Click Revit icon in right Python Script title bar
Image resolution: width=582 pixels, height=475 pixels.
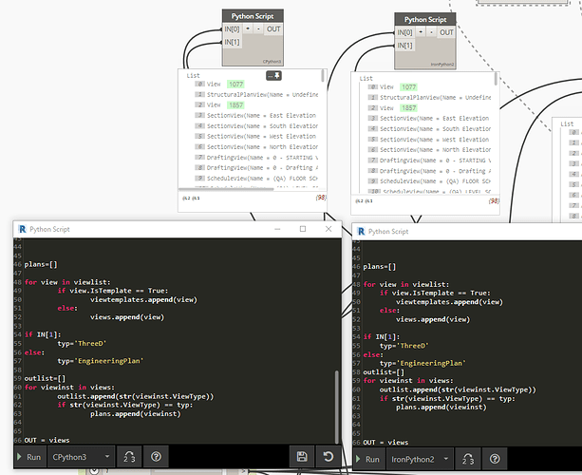[361, 232]
